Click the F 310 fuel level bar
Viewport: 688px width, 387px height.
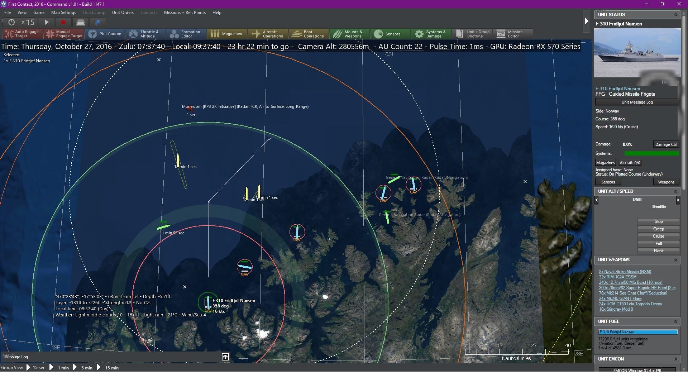pyautogui.click(x=637, y=332)
